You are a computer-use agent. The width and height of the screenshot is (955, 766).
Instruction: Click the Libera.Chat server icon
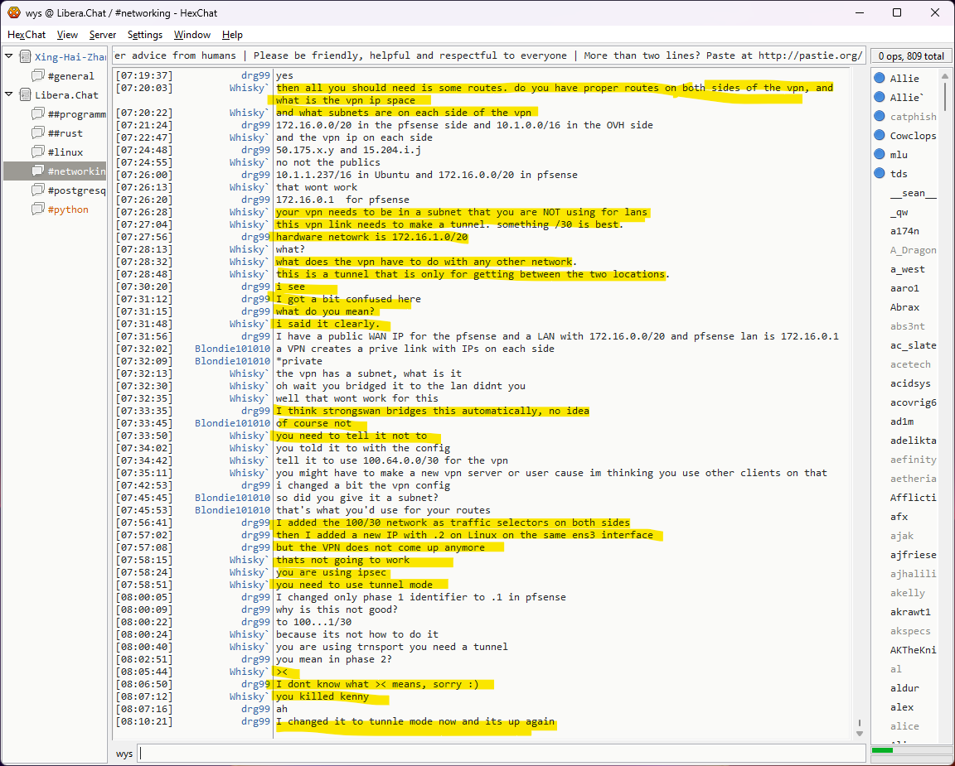25,95
